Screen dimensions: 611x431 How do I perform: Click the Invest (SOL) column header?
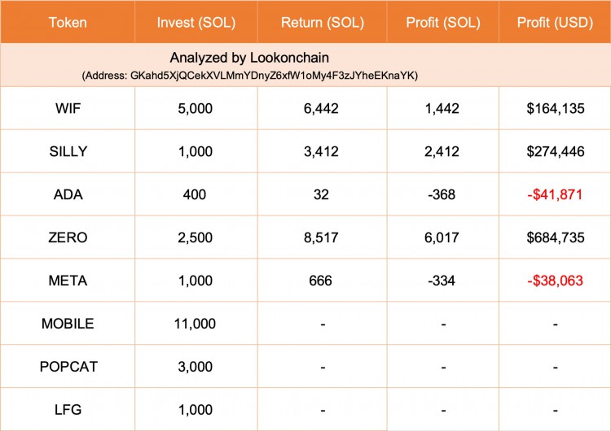196,23
